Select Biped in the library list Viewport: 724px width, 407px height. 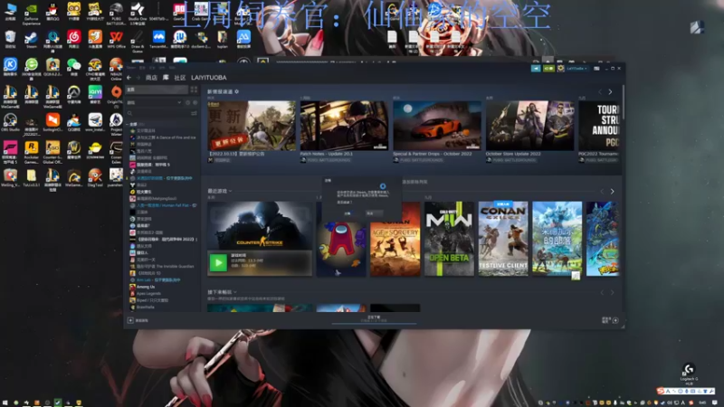149,300
